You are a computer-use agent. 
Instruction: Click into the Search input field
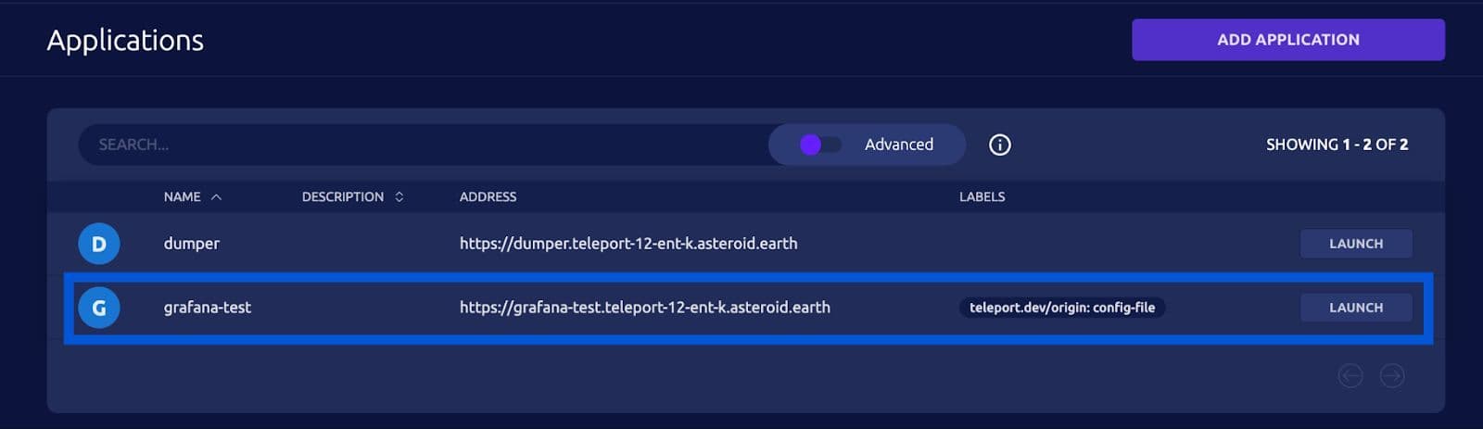417,145
